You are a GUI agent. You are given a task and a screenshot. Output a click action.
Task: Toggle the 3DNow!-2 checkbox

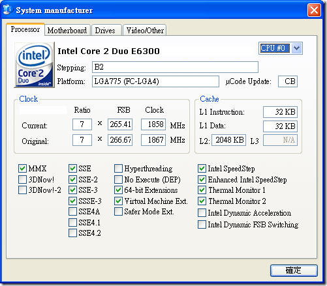point(23,190)
